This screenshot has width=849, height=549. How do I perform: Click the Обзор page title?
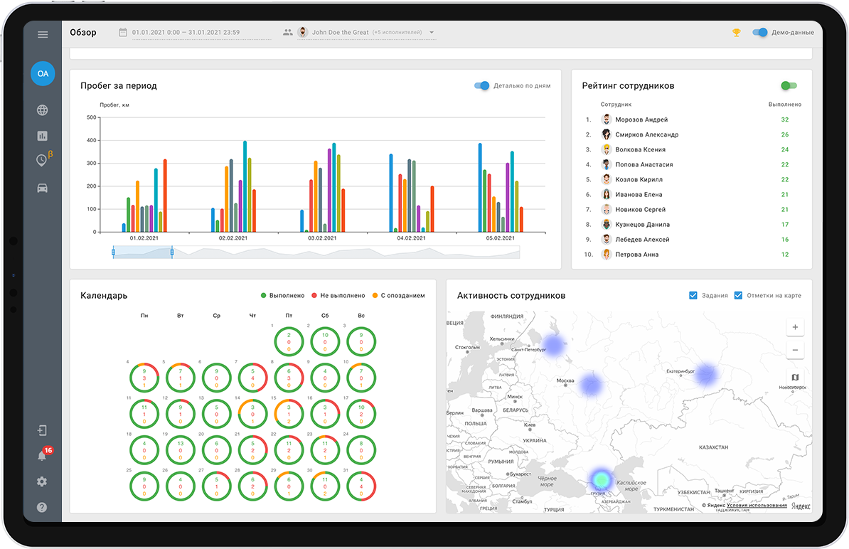click(x=83, y=33)
